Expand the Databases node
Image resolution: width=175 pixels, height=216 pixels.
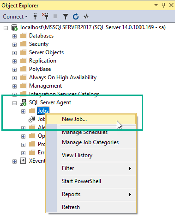14,37
